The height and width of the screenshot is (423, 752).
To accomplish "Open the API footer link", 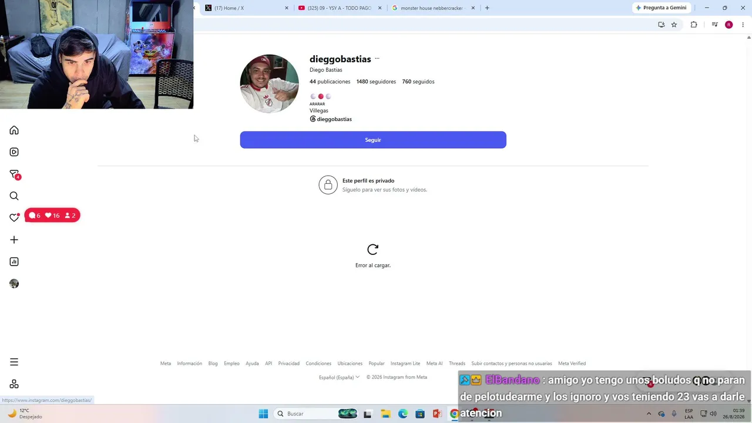I will click(x=268, y=364).
